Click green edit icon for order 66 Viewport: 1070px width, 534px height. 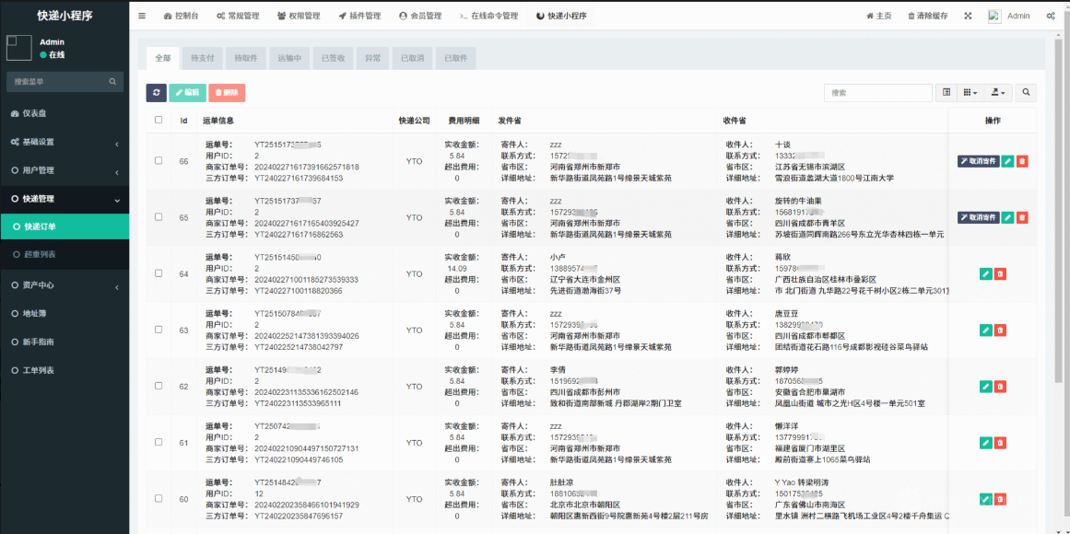pyautogui.click(x=1008, y=161)
